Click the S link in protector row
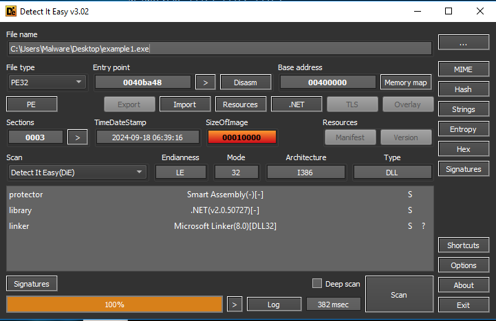 (410, 195)
